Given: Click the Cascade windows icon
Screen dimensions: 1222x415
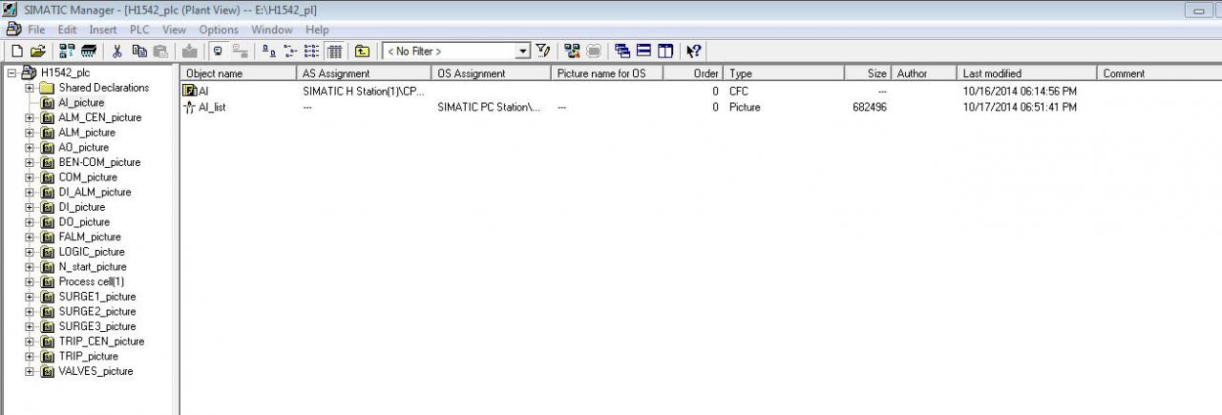Looking at the screenshot, I should [622, 51].
